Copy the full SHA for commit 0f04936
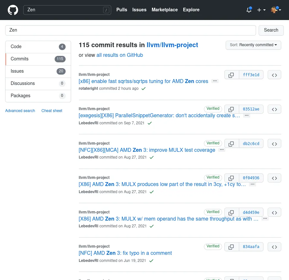The width and height of the screenshot is (289, 280). click(231, 178)
